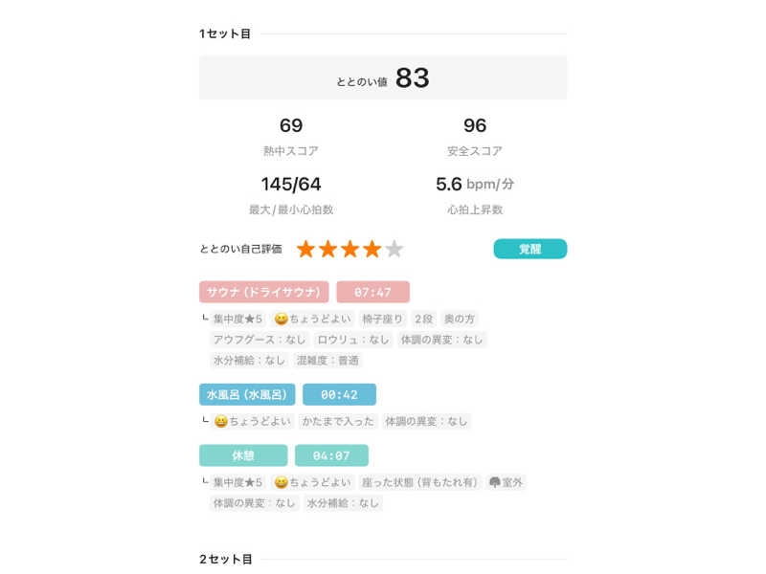Click the smiley emoji in the sauna row
This screenshot has height=574, width=766.
[x=282, y=319]
